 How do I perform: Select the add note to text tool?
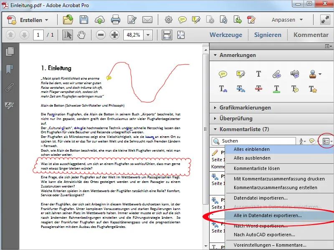(295, 89)
